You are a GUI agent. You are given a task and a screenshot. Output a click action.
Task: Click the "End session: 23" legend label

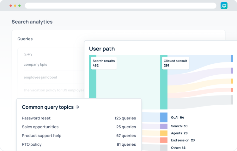[x=183, y=140]
